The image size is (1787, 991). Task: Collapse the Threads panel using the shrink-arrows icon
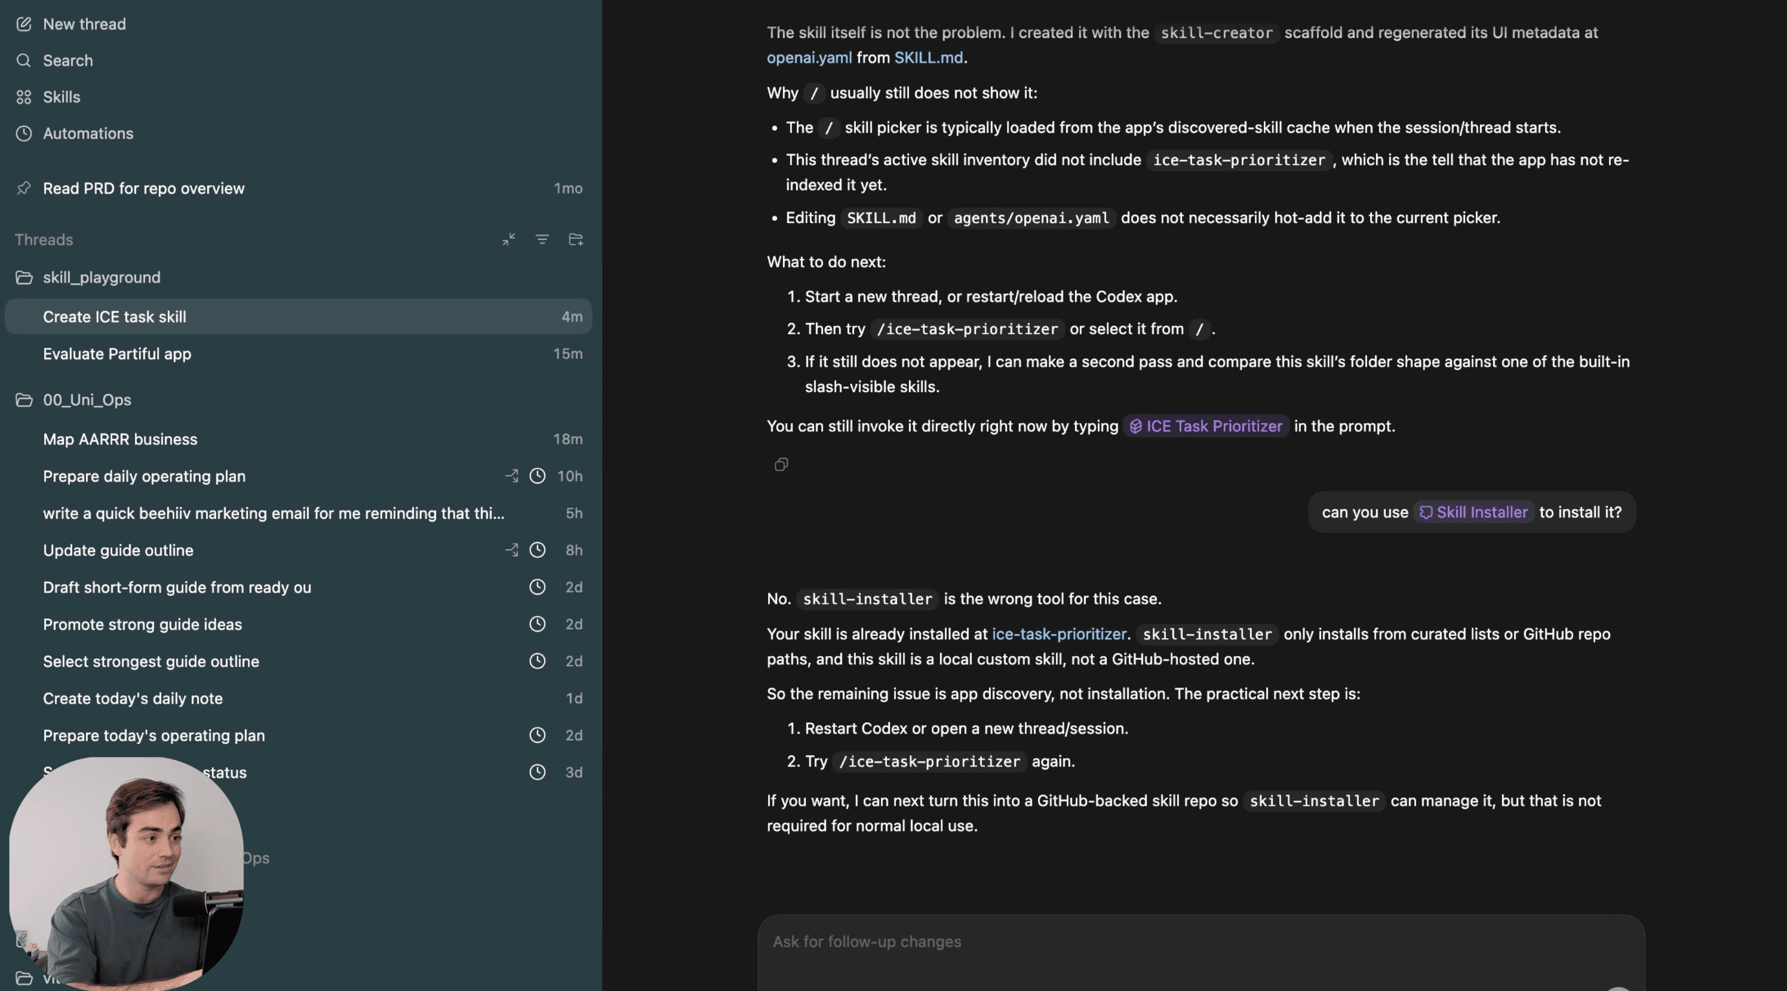tap(508, 239)
